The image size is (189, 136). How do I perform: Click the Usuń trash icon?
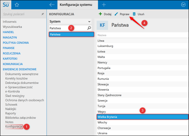134,14
